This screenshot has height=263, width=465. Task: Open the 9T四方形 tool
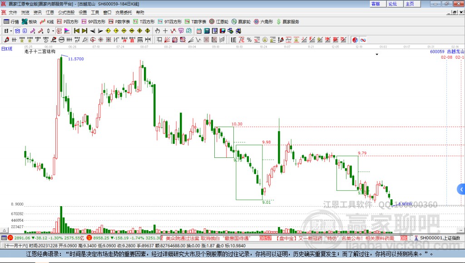170,22
